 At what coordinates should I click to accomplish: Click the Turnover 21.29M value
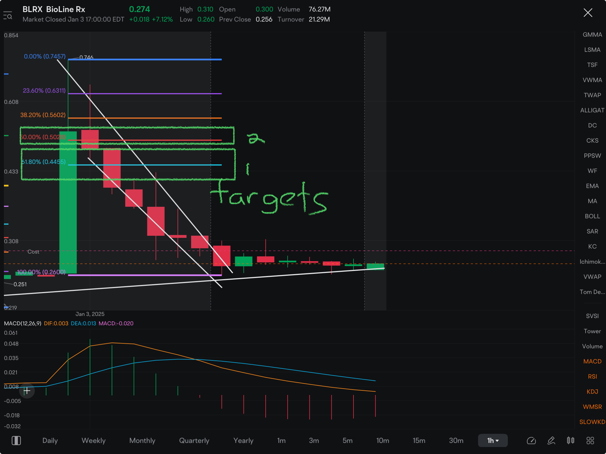[319, 19]
